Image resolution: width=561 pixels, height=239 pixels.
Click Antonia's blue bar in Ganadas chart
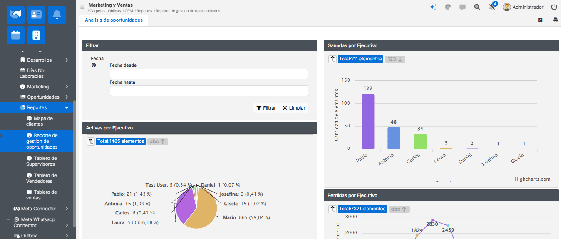point(394,138)
